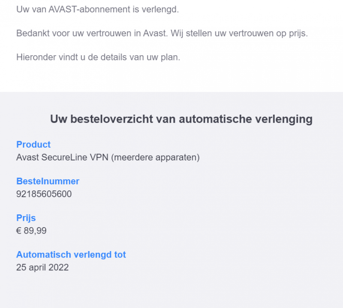The image size is (343, 308).
Task: Click the blue Product label
Action: [33, 145]
